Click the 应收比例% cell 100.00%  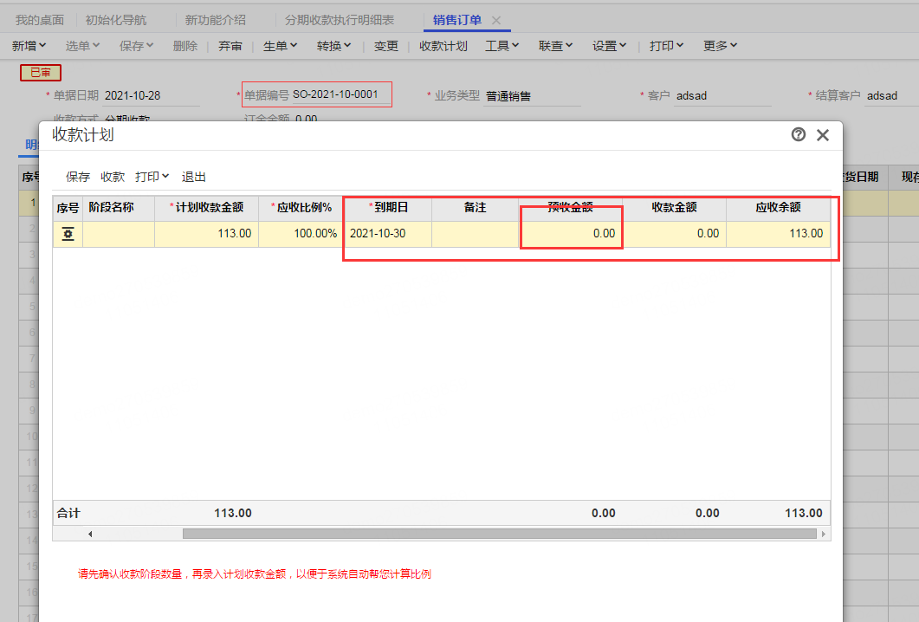pyautogui.click(x=300, y=234)
